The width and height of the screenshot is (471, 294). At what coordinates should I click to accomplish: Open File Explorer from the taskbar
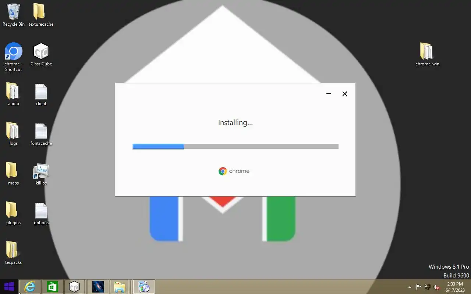coord(120,287)
